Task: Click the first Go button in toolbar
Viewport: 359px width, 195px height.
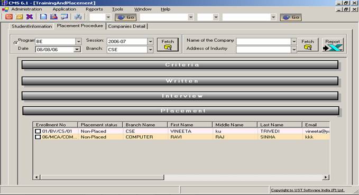Action: 125,17
